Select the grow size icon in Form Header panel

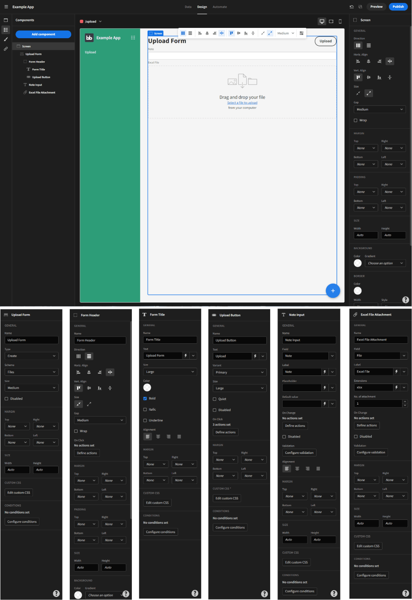pos(89,404)
